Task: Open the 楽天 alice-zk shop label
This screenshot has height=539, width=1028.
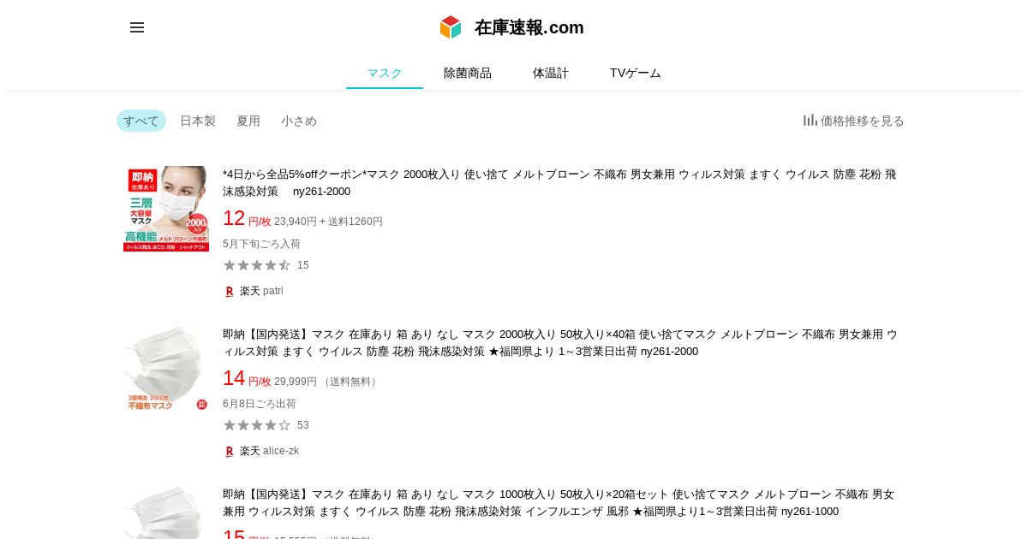Action: click(269, 451)
